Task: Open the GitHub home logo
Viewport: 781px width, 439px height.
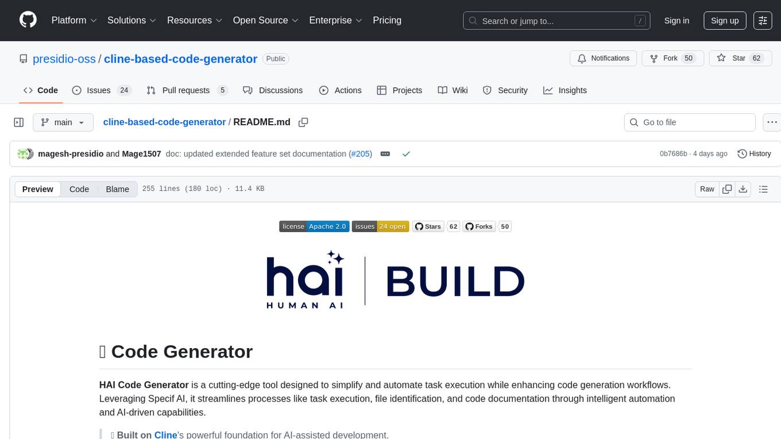Action: pos(28,20)
